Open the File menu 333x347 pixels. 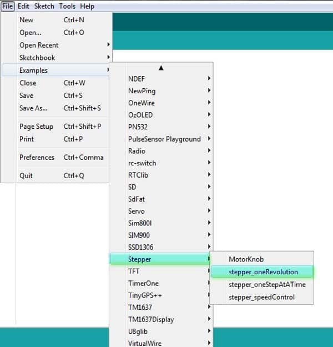click(8, 6)
